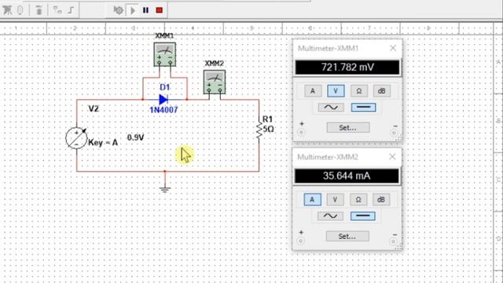Click the Key = A label
This screenshot has width=503, height=283.
tap(103, 142)
